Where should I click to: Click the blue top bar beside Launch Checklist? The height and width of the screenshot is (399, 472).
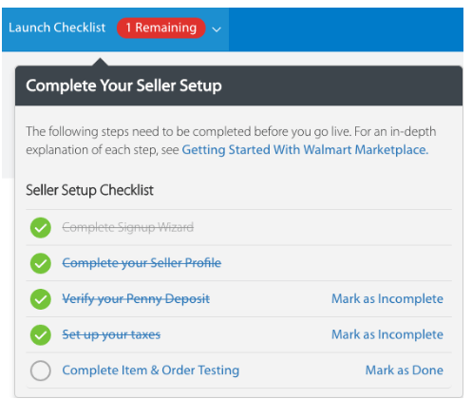tap(346, 29)
